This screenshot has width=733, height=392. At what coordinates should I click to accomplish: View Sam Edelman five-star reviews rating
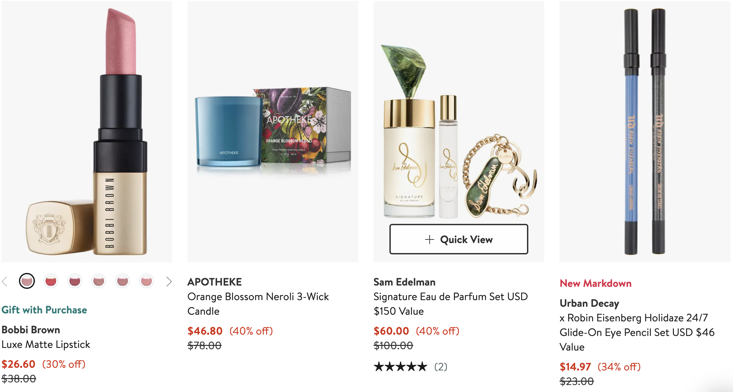(x=410, y=367)
